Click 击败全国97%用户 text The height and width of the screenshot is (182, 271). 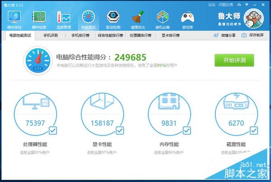click(102, 153)
